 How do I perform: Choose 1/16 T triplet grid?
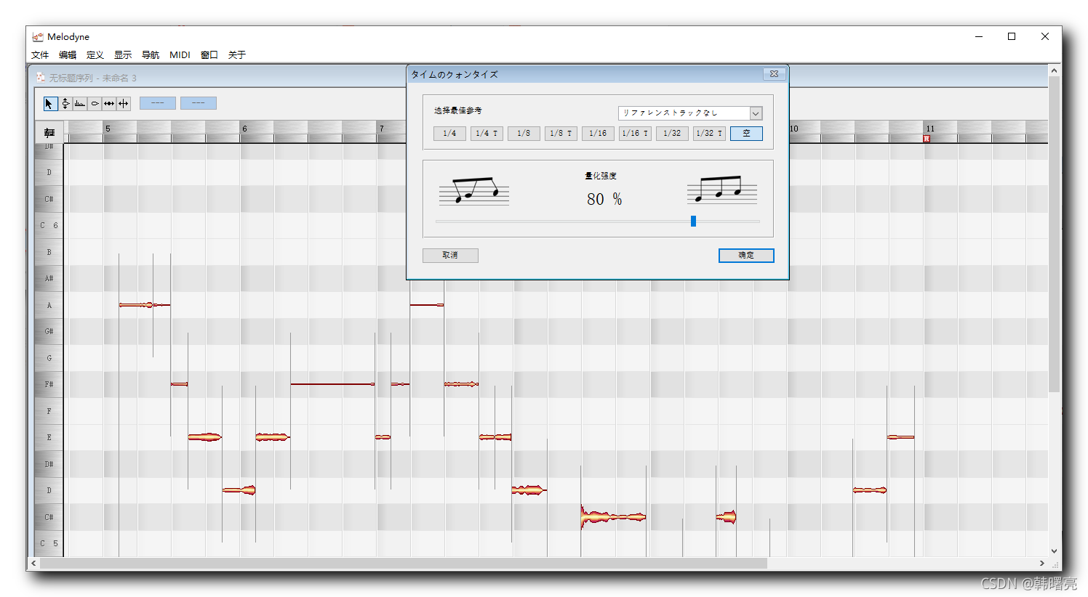point(635,134)
